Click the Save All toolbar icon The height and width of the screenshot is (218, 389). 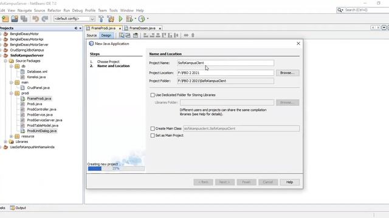click(24, 19)
